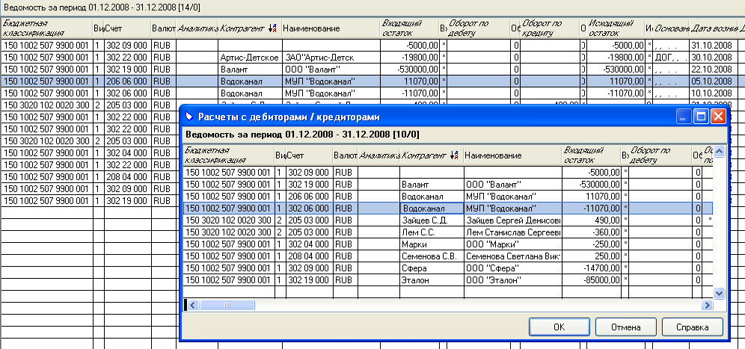Viewport: 745px width, 349px height.
Task: Click the Отмена button
Action: click(x=626, y=327)
